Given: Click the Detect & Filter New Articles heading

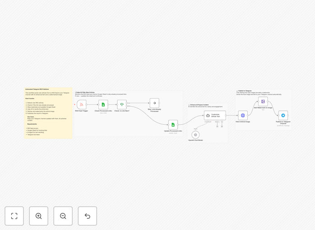Looking at the screenshot, I should [85, 92].
